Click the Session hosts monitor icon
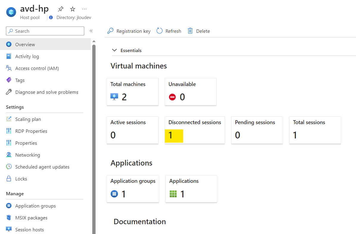 pyautogui.click(x=9, y=229)
